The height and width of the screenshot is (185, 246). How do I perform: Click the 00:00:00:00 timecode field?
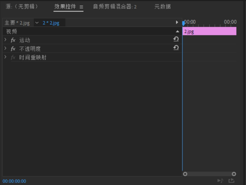pos(14,181)
